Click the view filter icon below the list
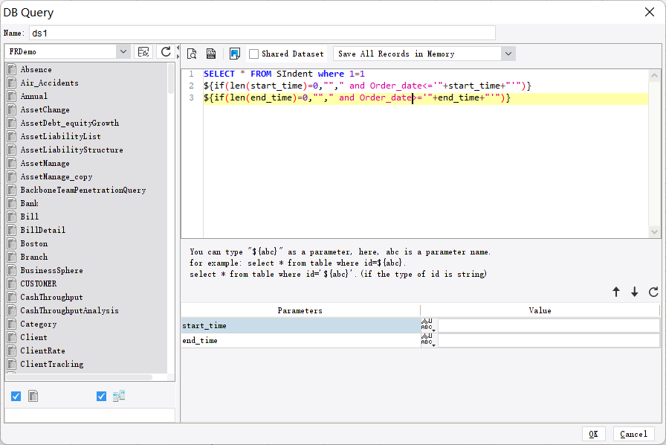666x445 pixels. coord(119,396)
